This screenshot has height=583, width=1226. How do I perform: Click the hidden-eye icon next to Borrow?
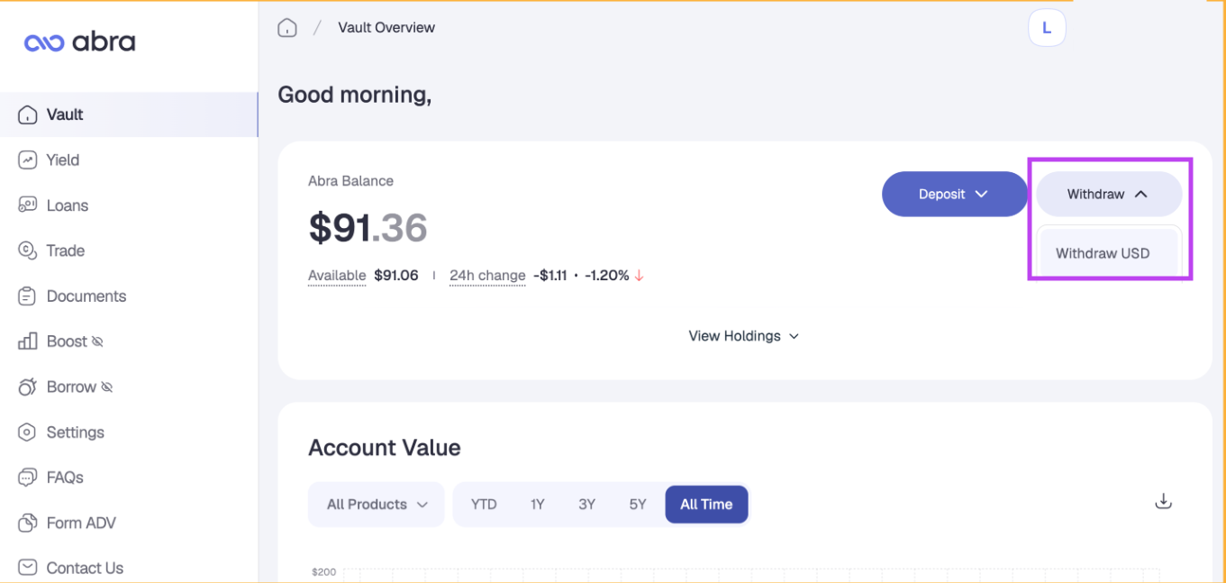click(x=106, y=387)
